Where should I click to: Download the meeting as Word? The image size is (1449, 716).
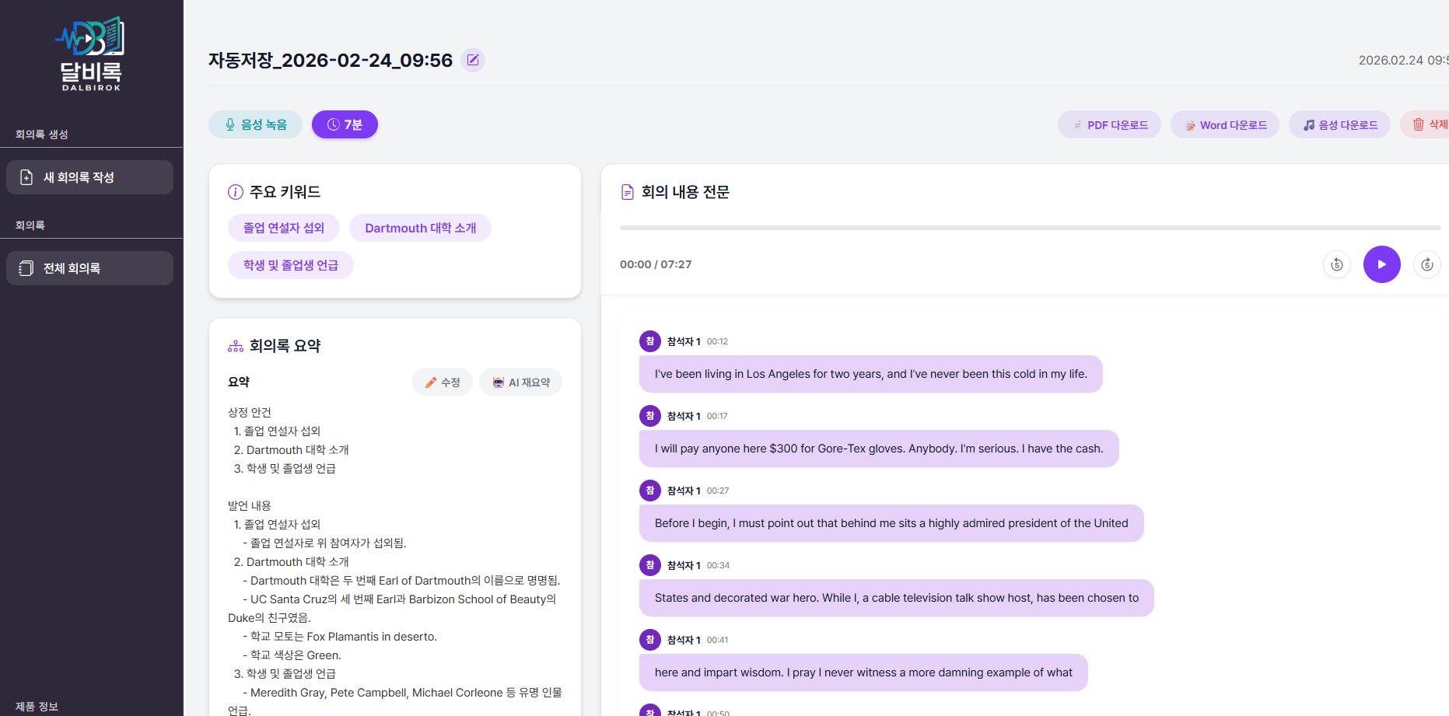point(1225,125)
